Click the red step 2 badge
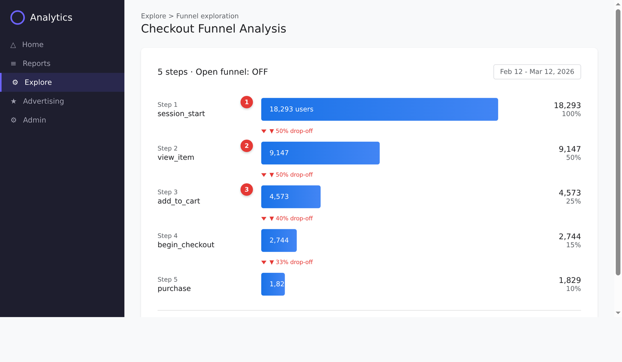This screenshot has height=362, width=622. coord(246,146)
